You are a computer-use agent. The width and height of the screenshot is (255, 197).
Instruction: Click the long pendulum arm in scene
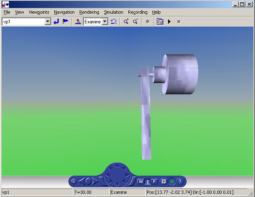[146, 114]
